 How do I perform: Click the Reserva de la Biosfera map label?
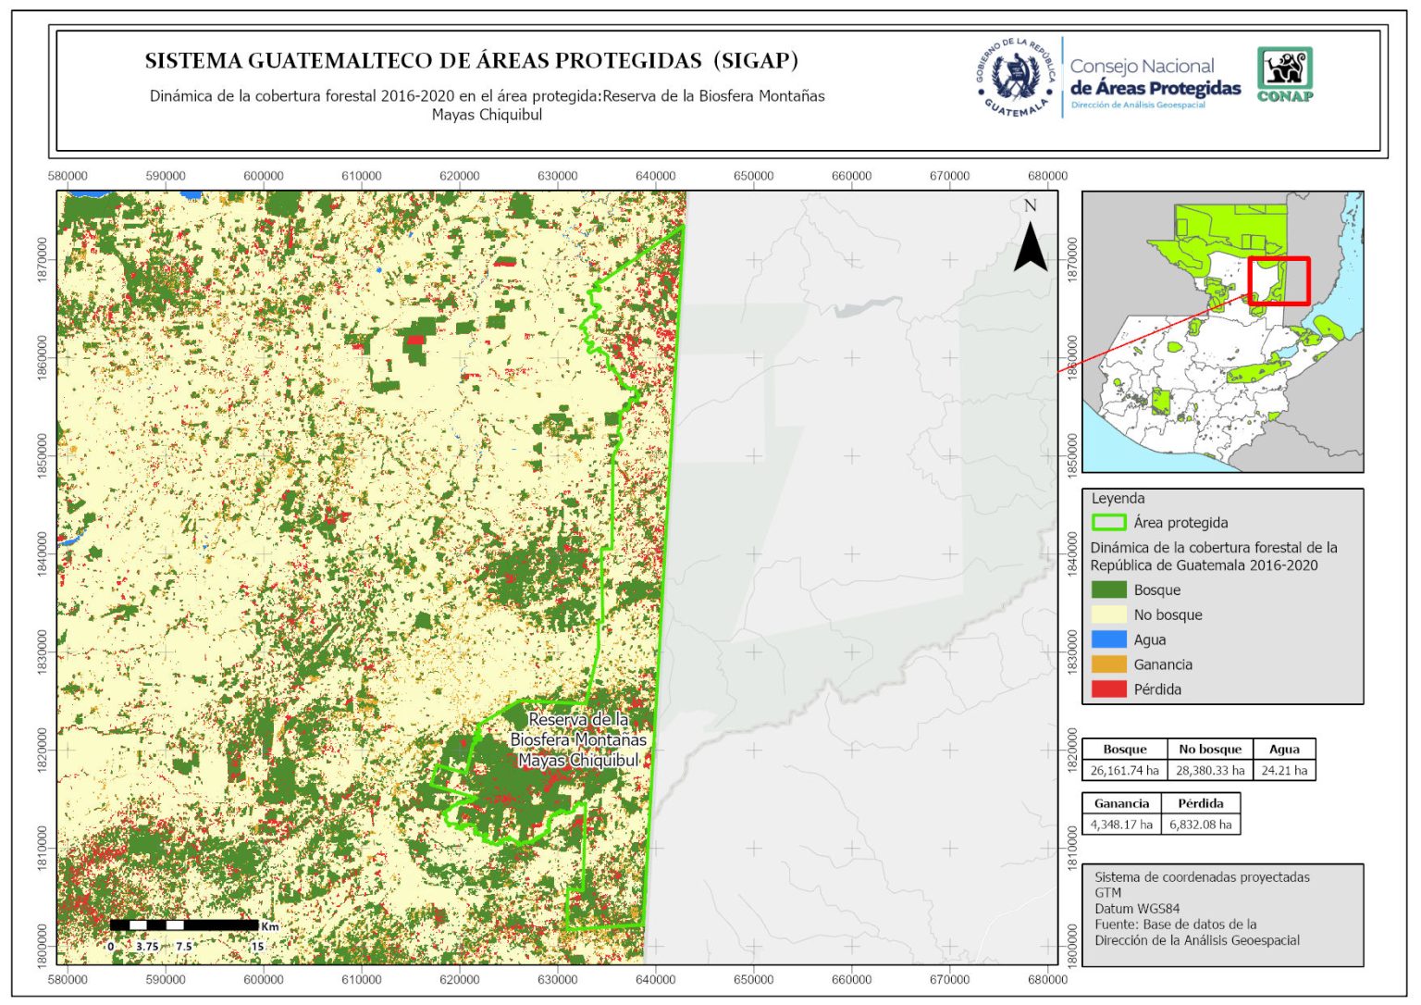coord(578,739)
